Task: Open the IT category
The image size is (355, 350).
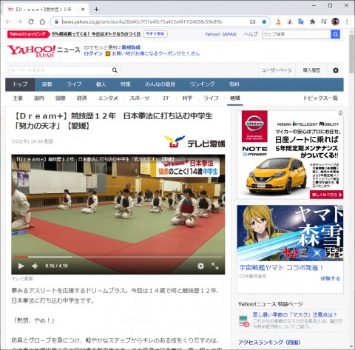Action: 166,98
